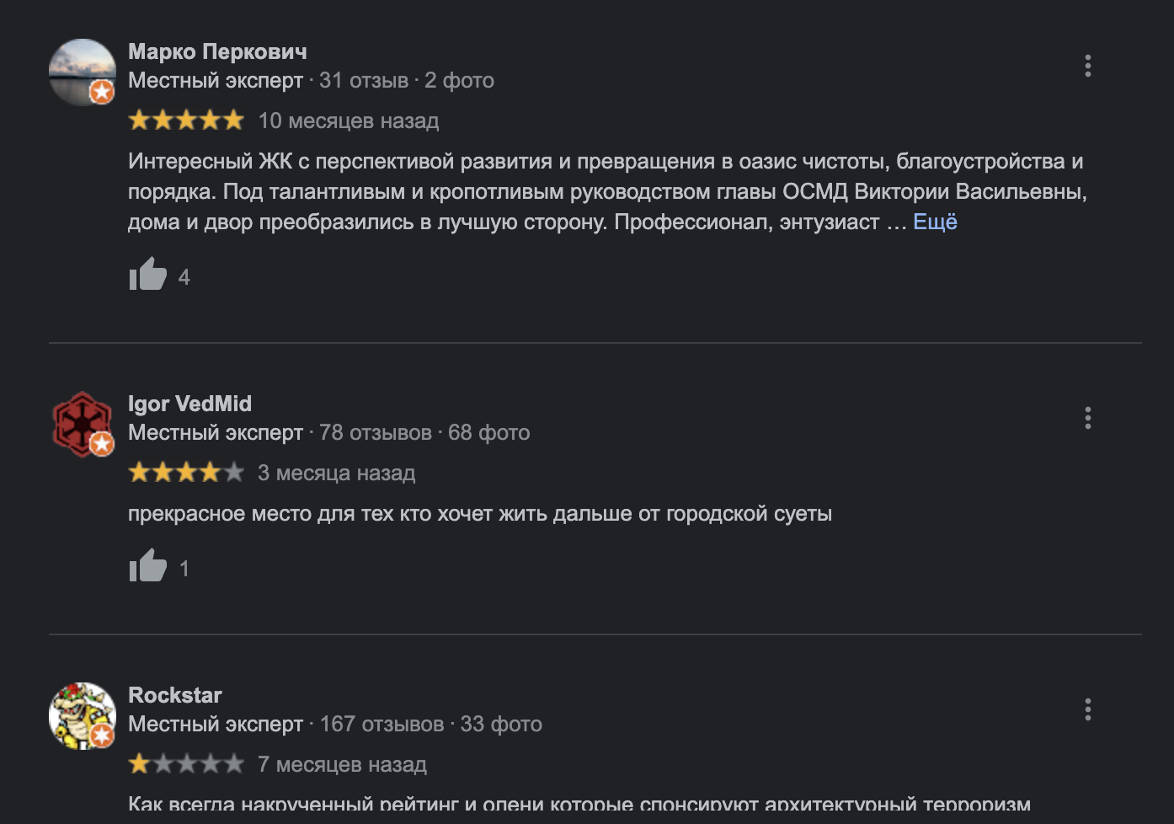Click 'Местный эксперт · 31 отзыв · 2 фото'
This screenshot has width=1174, height=824.
tap(311, 80)
